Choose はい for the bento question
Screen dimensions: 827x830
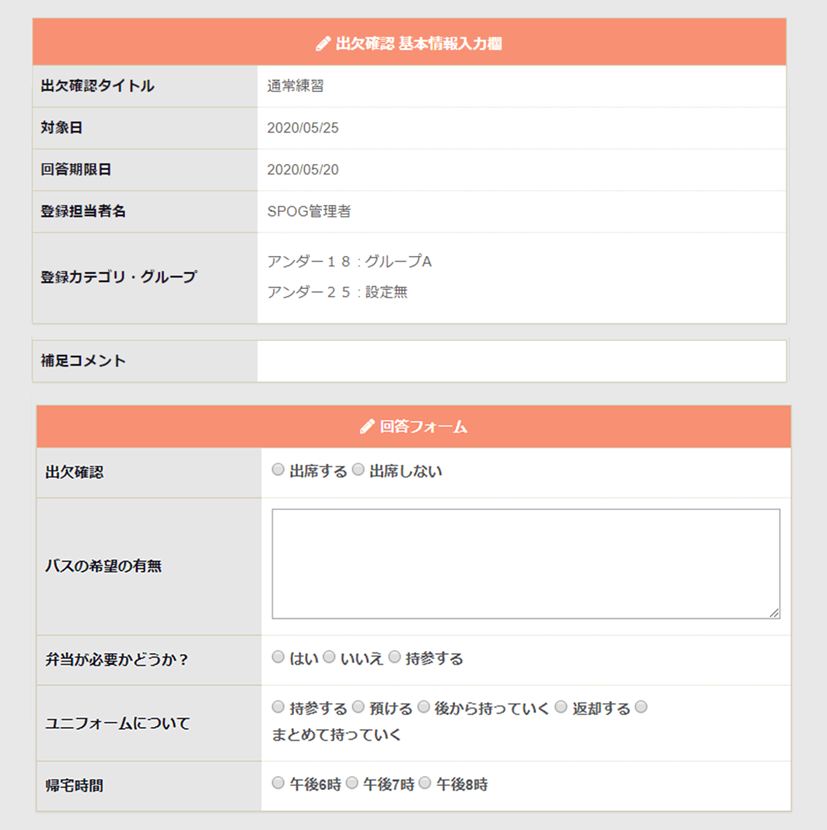(278, 657)
